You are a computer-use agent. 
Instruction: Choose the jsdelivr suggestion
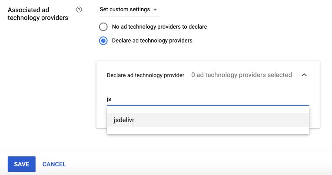tap(124, 120)
